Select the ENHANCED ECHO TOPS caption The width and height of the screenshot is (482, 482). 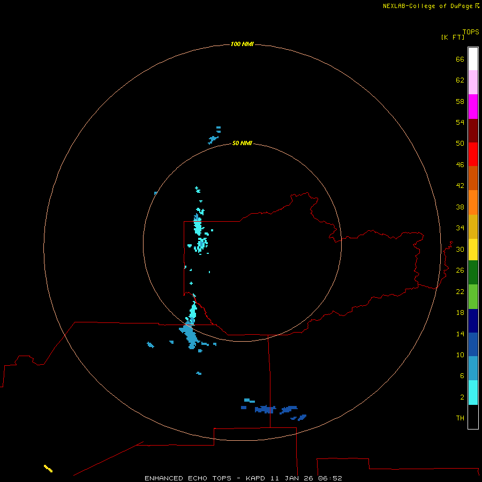coord(188,478)
